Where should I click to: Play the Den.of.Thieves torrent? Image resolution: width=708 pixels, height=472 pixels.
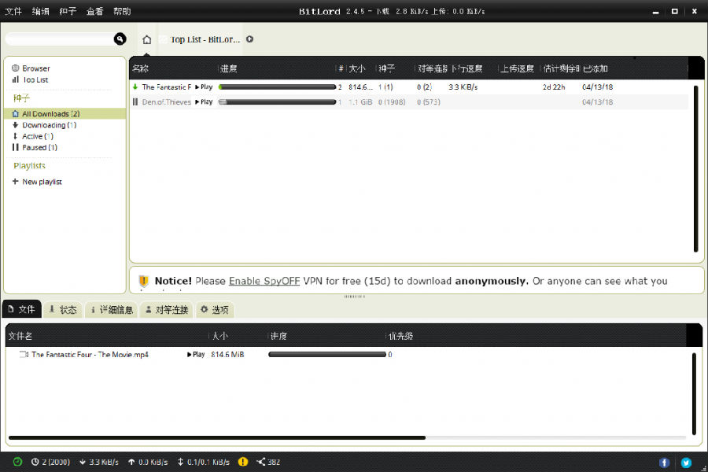204,102
